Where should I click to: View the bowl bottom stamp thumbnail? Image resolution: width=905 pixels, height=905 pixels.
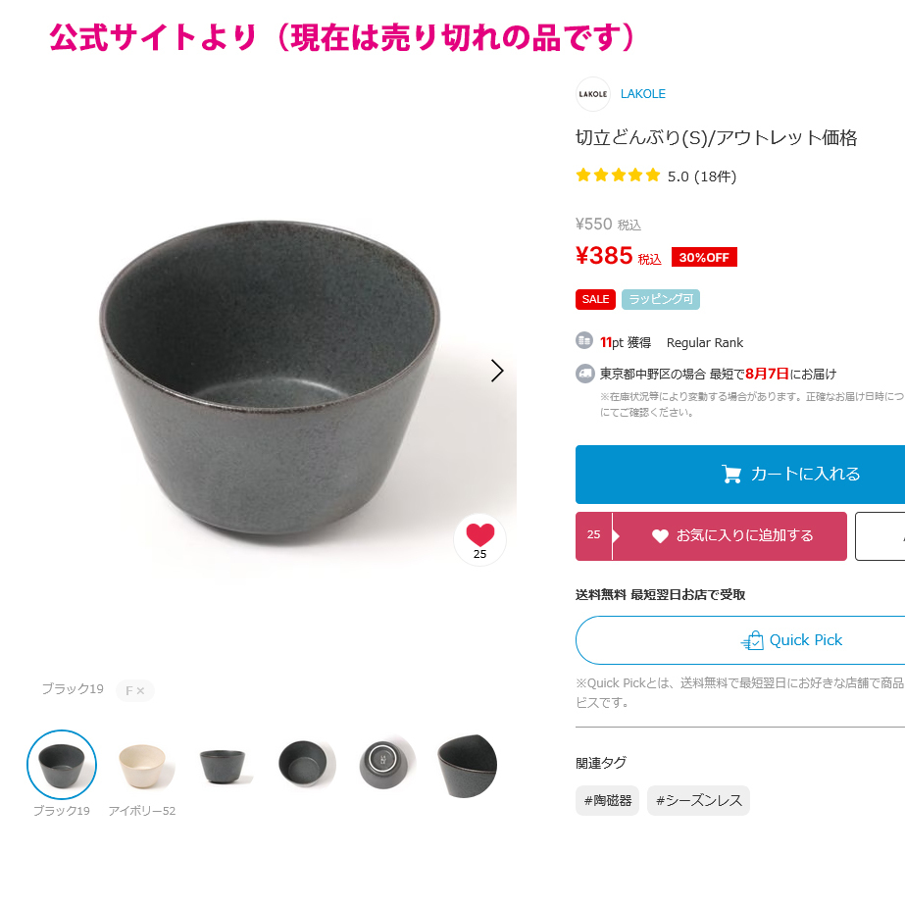pos(385,766)
